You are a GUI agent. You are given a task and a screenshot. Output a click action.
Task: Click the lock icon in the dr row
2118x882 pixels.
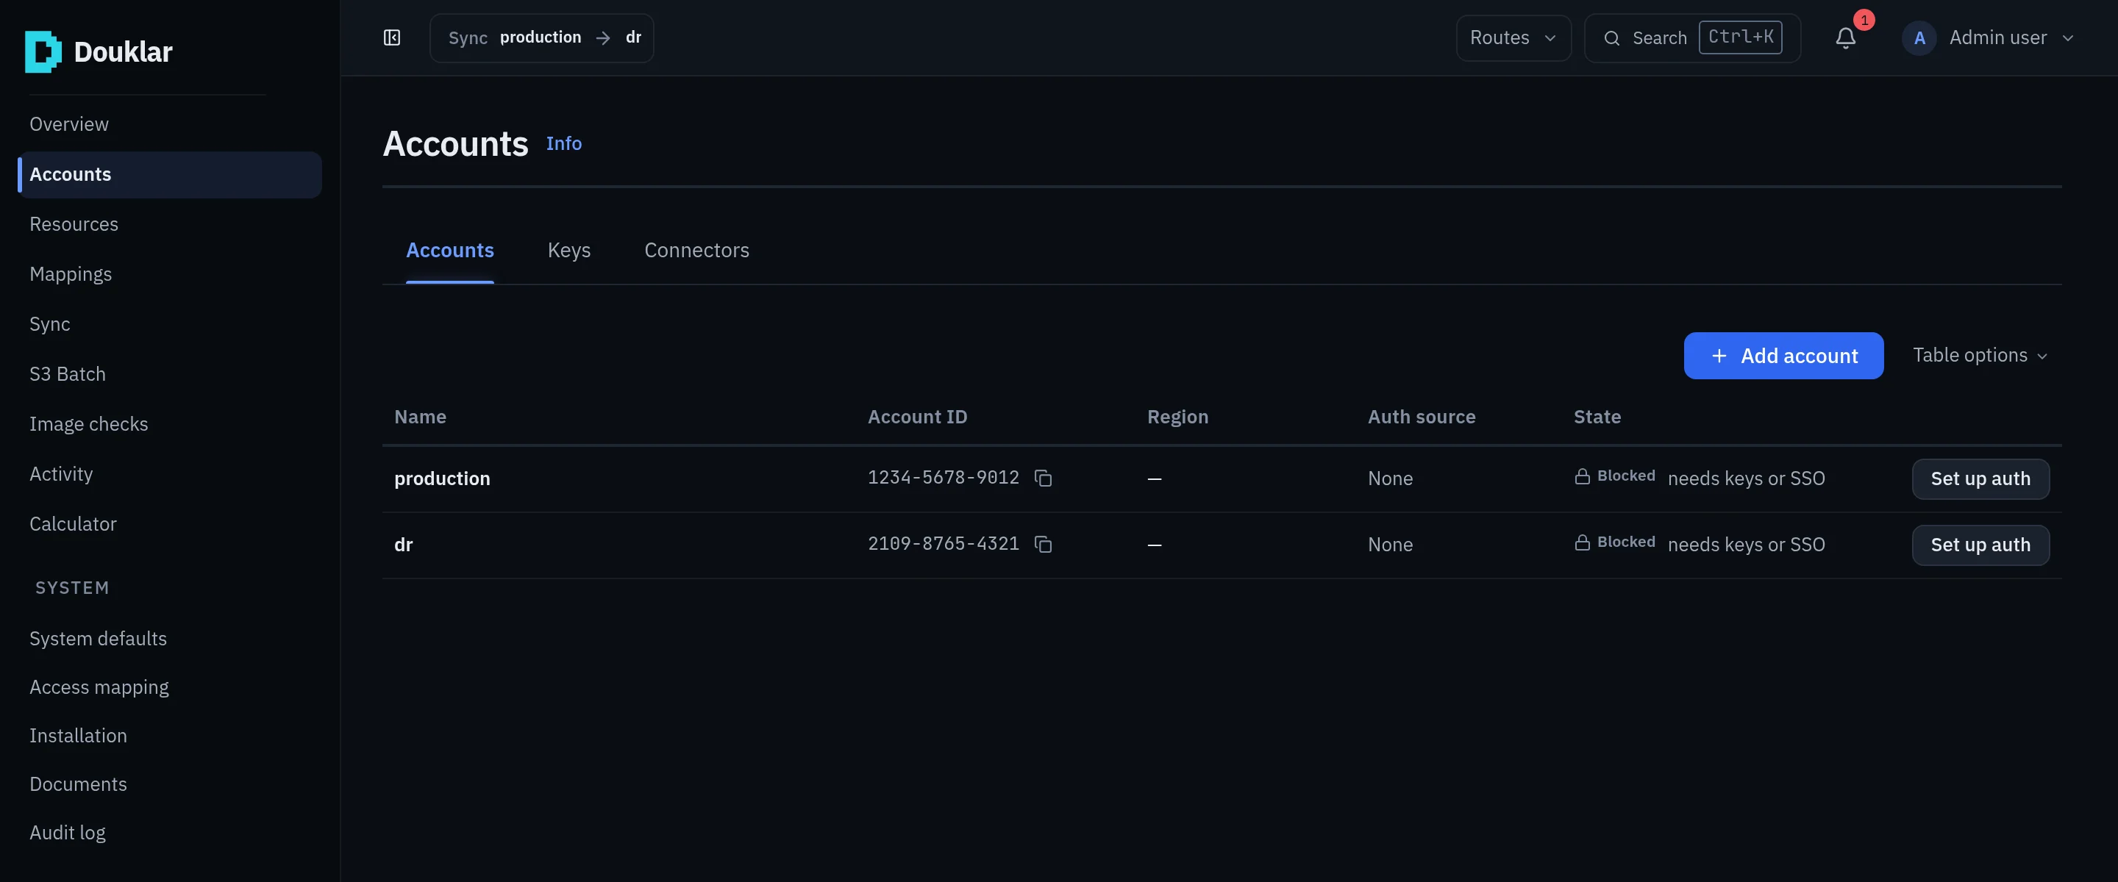(x=1582, y=542)
